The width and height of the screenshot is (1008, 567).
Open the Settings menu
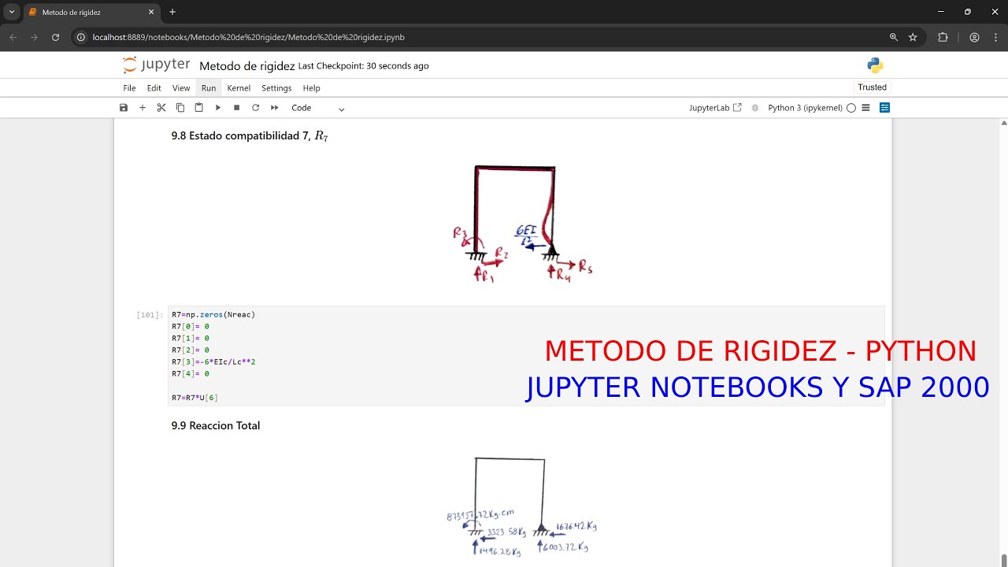276,88
